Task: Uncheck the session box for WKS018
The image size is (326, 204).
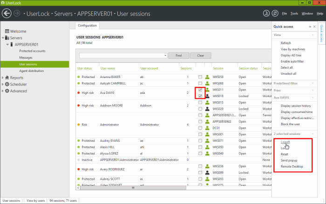Action: [200, 96]
